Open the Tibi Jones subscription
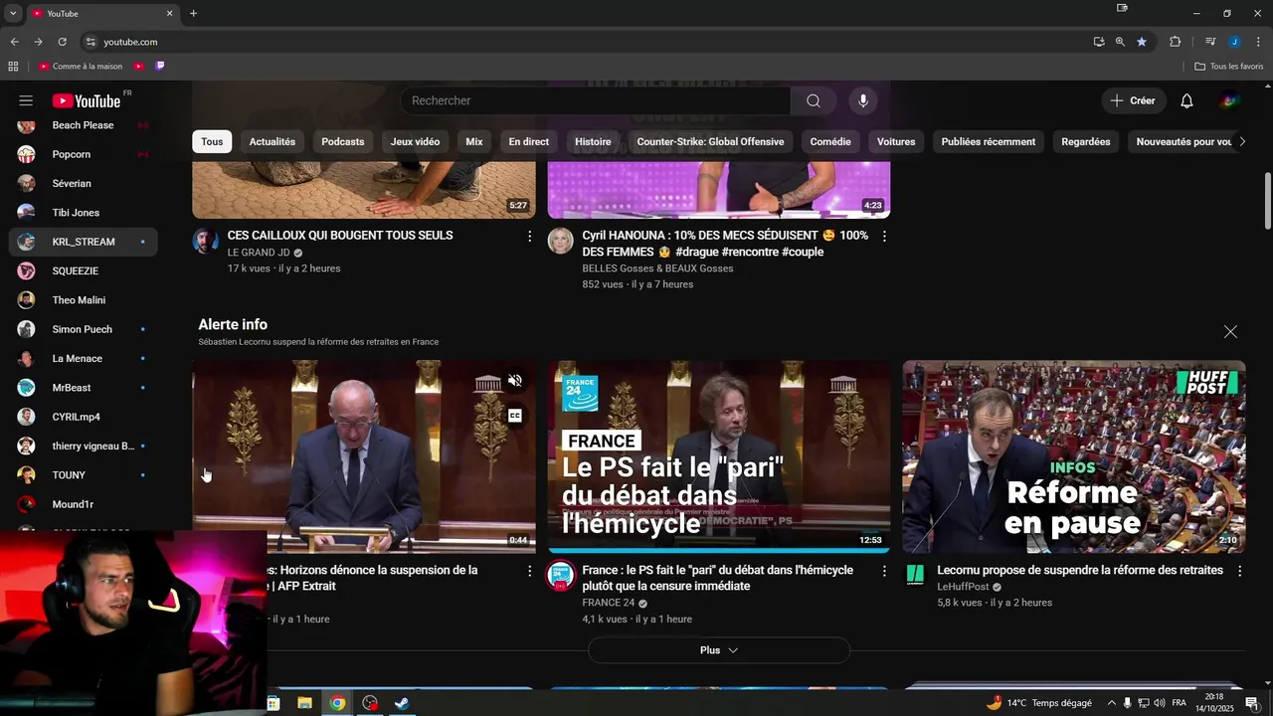The width and height of the screenshot is (1273, 716). click(x=83, y=213)
